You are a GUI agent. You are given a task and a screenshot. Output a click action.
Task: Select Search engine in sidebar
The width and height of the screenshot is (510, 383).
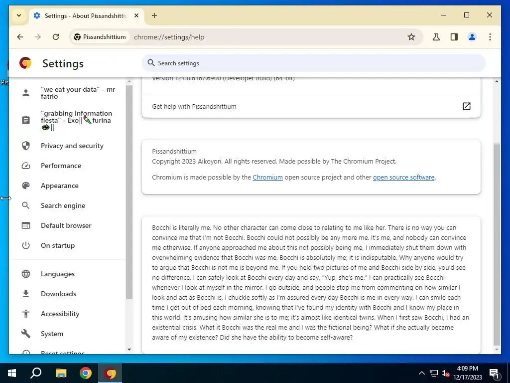pos(68,205)
